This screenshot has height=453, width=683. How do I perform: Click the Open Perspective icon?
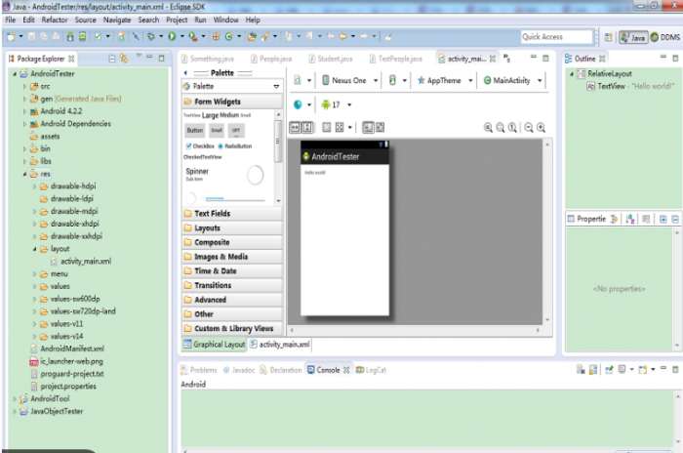point(608,37)
